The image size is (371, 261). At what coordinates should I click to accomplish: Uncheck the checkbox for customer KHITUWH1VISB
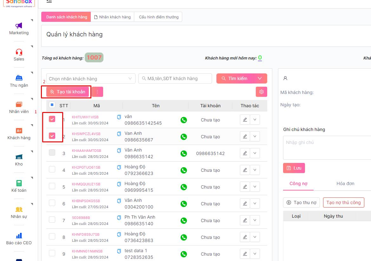pos(52,119)
